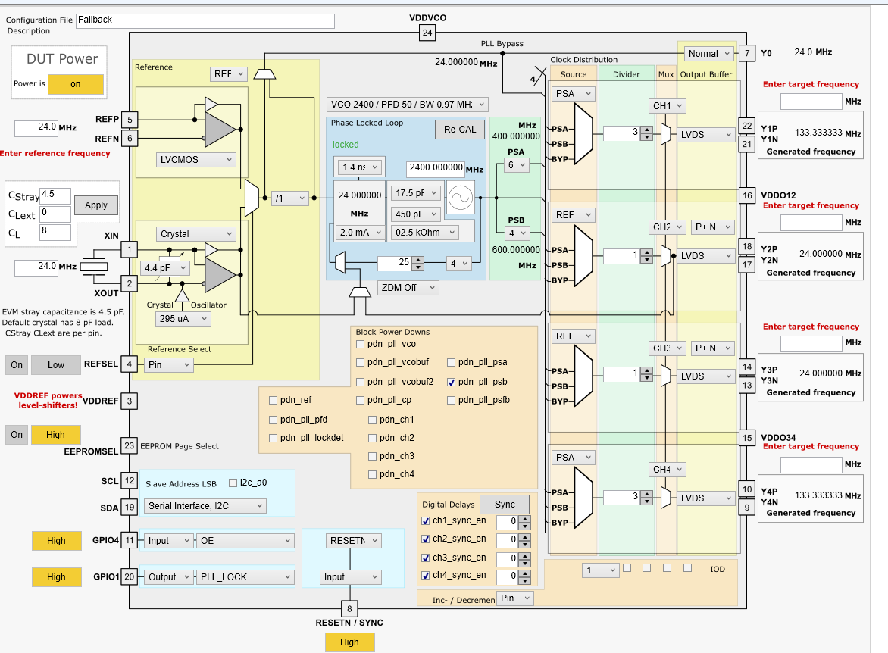Image resolution: width=888 pixels, height=653 pixels.
Task: Toggle the ch3_sync_en checkbox
Action: (x=426, y=558)
